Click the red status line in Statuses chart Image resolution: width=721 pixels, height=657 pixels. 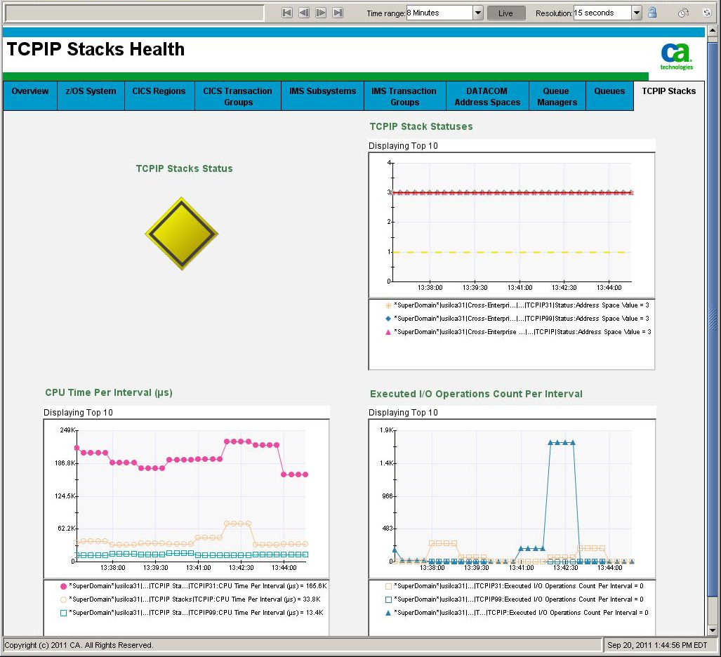[x=511, y=192]
